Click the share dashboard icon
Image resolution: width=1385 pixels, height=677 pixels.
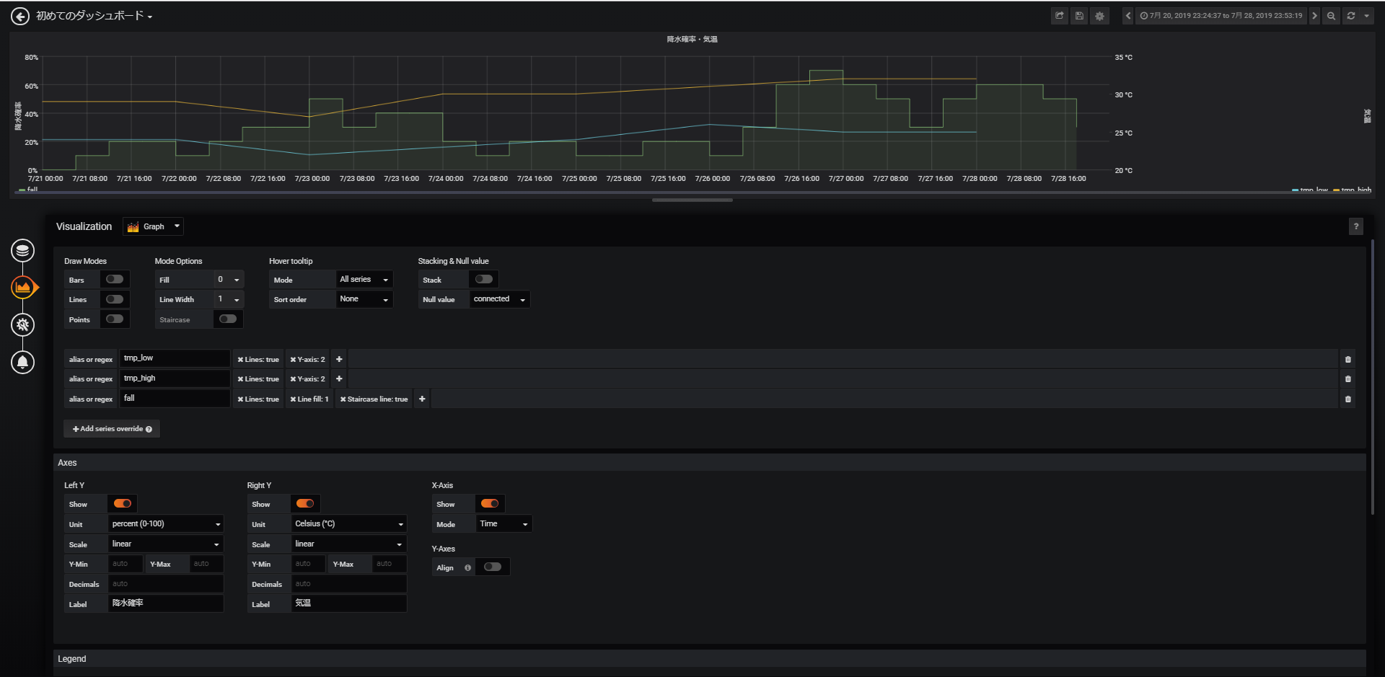(x=1059, y=16)
